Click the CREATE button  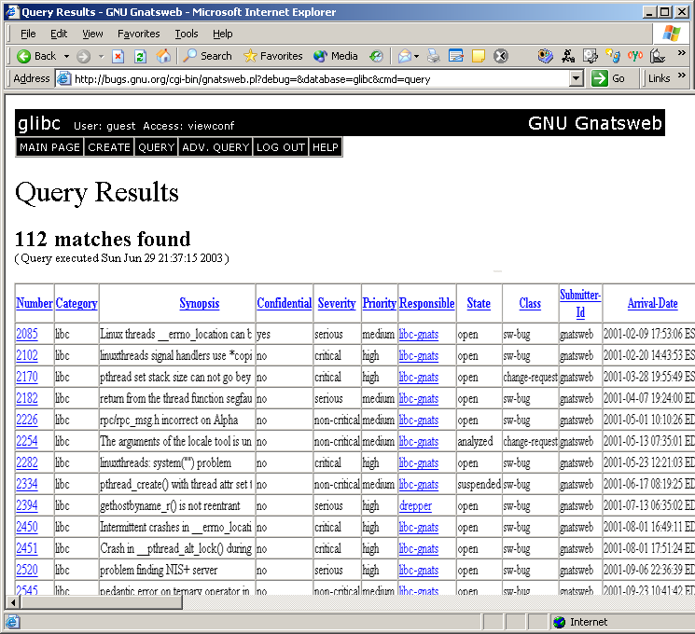pyautogui.click(x=109, y=147)
